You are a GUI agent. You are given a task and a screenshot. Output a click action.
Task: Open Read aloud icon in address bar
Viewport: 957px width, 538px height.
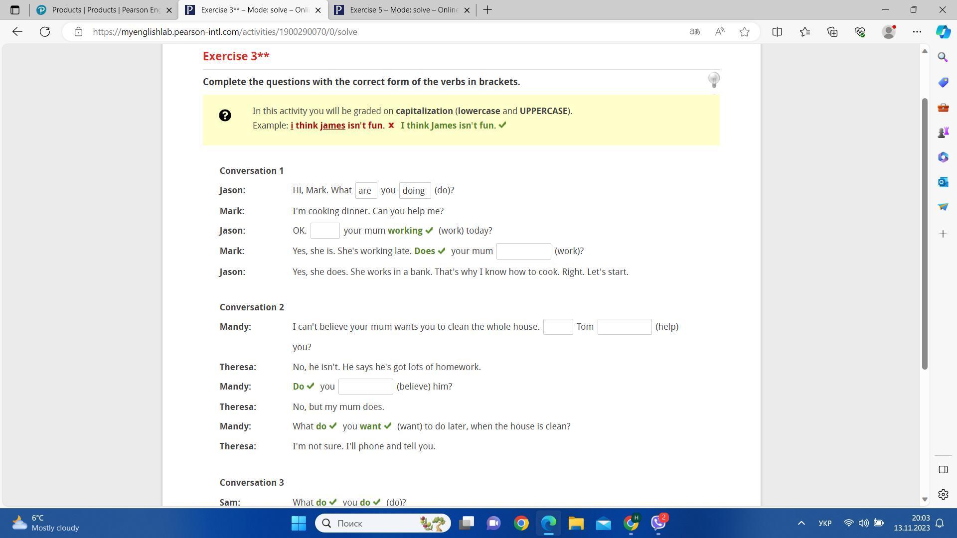click(720, 32)
